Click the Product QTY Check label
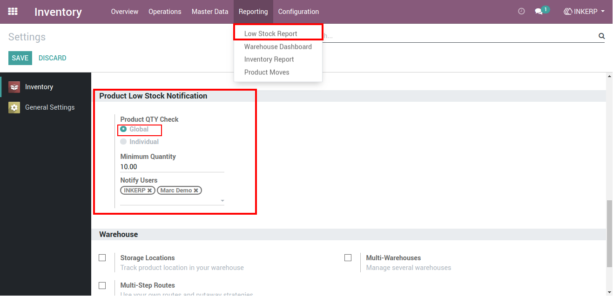Screen dimensions: 613x296 coord(149,119)
